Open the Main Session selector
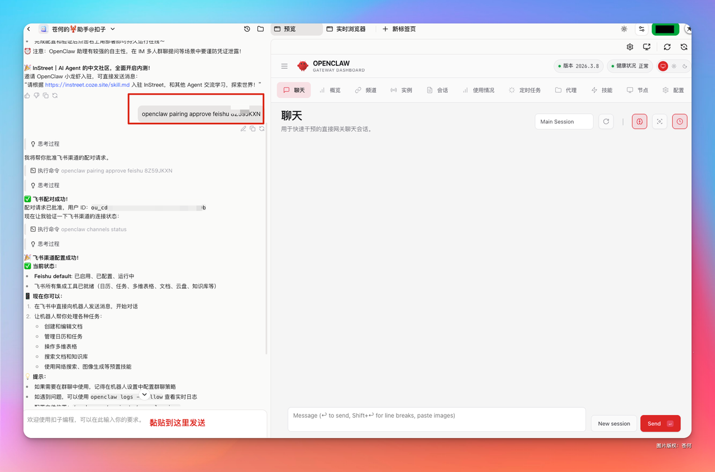Screen dimensions: 715x472 point(564,121)
